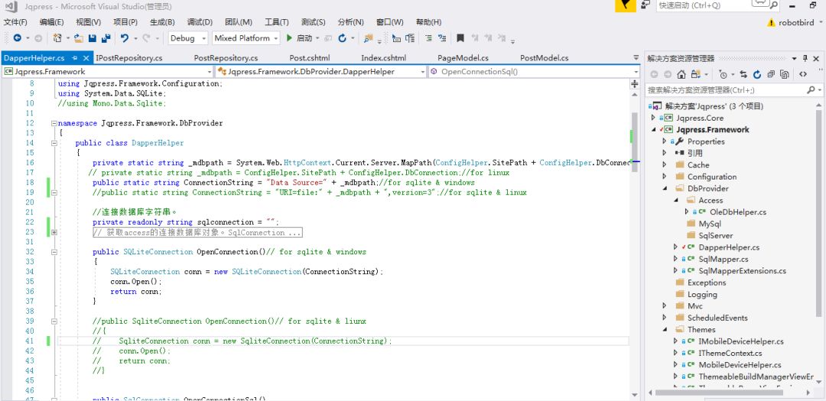
Task: Collapse the OpenConnection method at line 32
Action: pos(54,252)
